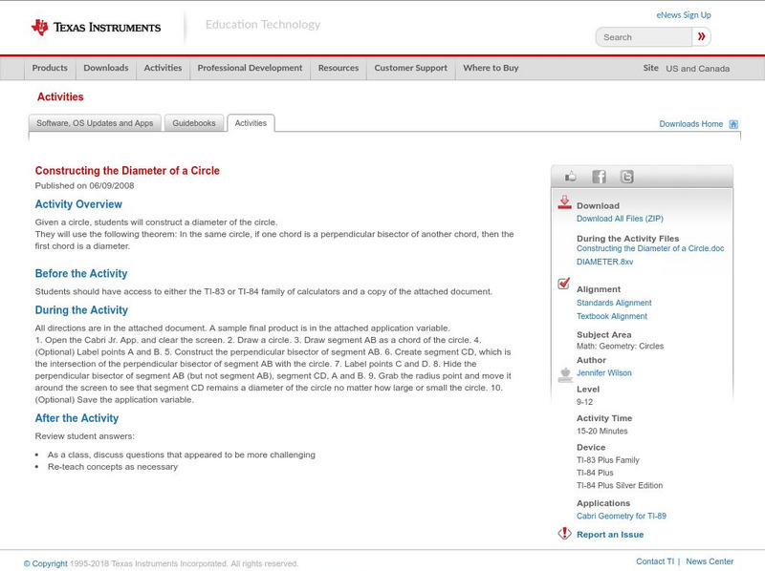Click the Contact TI footer link
Viewport: 765px width, 571px height.
point(655,561)
